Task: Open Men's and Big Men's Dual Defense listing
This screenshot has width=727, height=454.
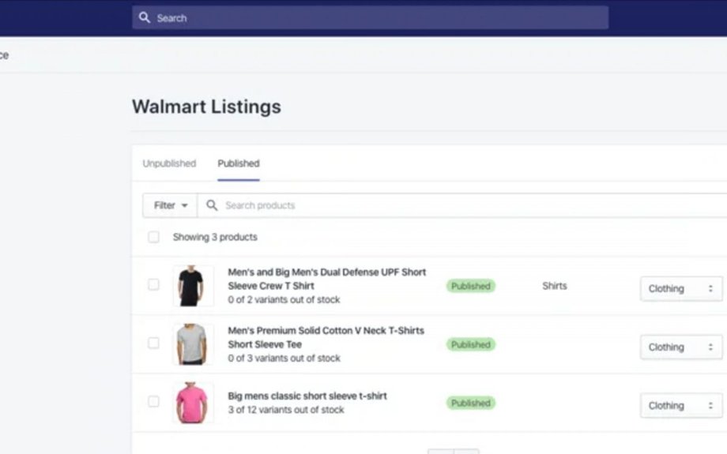Action: click(x=326, y=279)
